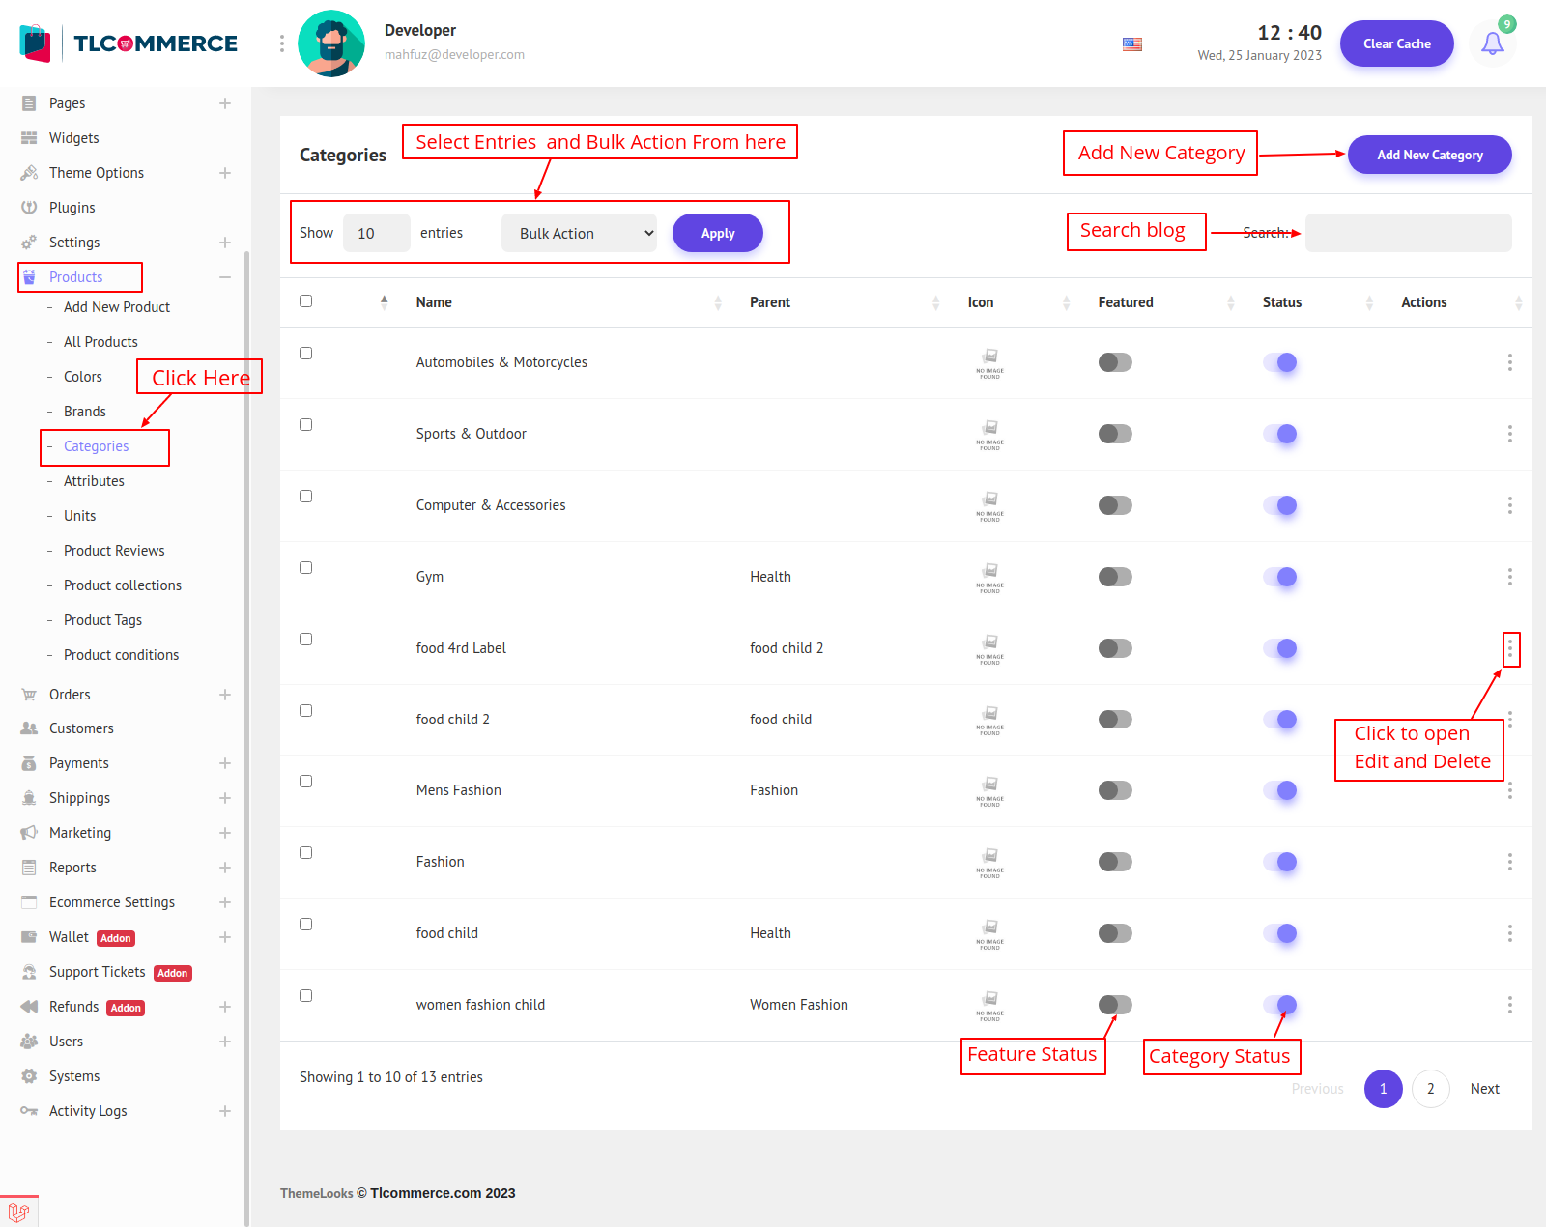Expand the Marketing sidebar section

(225, 833)
